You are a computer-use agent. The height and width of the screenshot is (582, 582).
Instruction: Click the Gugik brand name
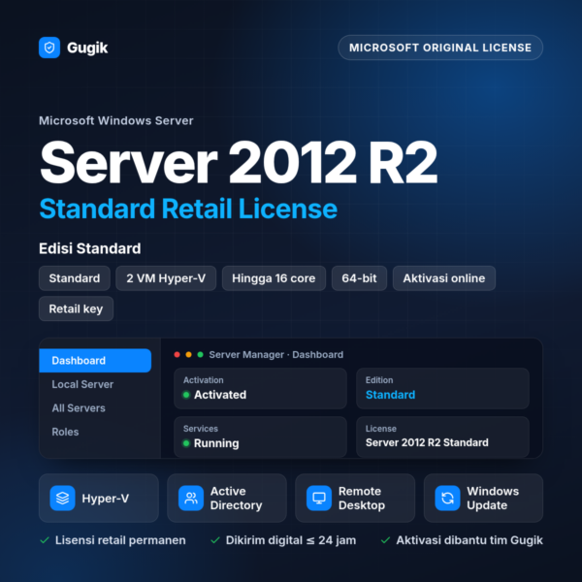click(87, 48)
